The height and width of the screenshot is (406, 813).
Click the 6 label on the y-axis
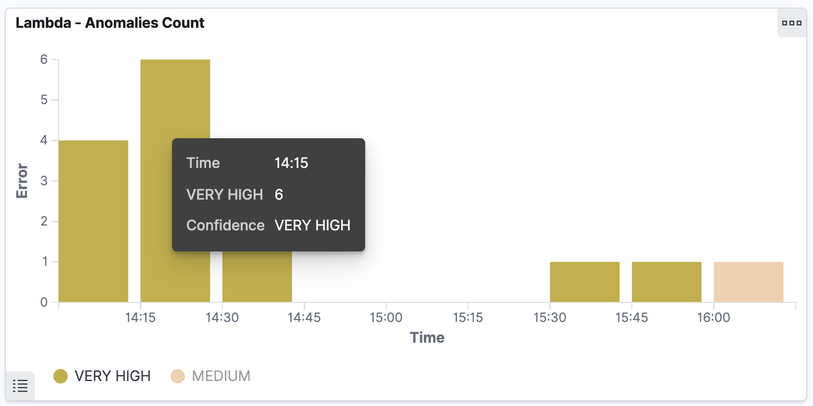point(44,60)
